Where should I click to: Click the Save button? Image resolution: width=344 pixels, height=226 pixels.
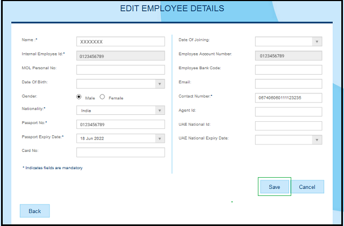[x=275, y=187]
